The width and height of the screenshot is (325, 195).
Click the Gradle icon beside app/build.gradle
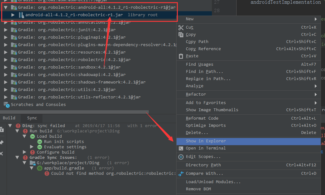pyautogui.click(x=40, y=168)
